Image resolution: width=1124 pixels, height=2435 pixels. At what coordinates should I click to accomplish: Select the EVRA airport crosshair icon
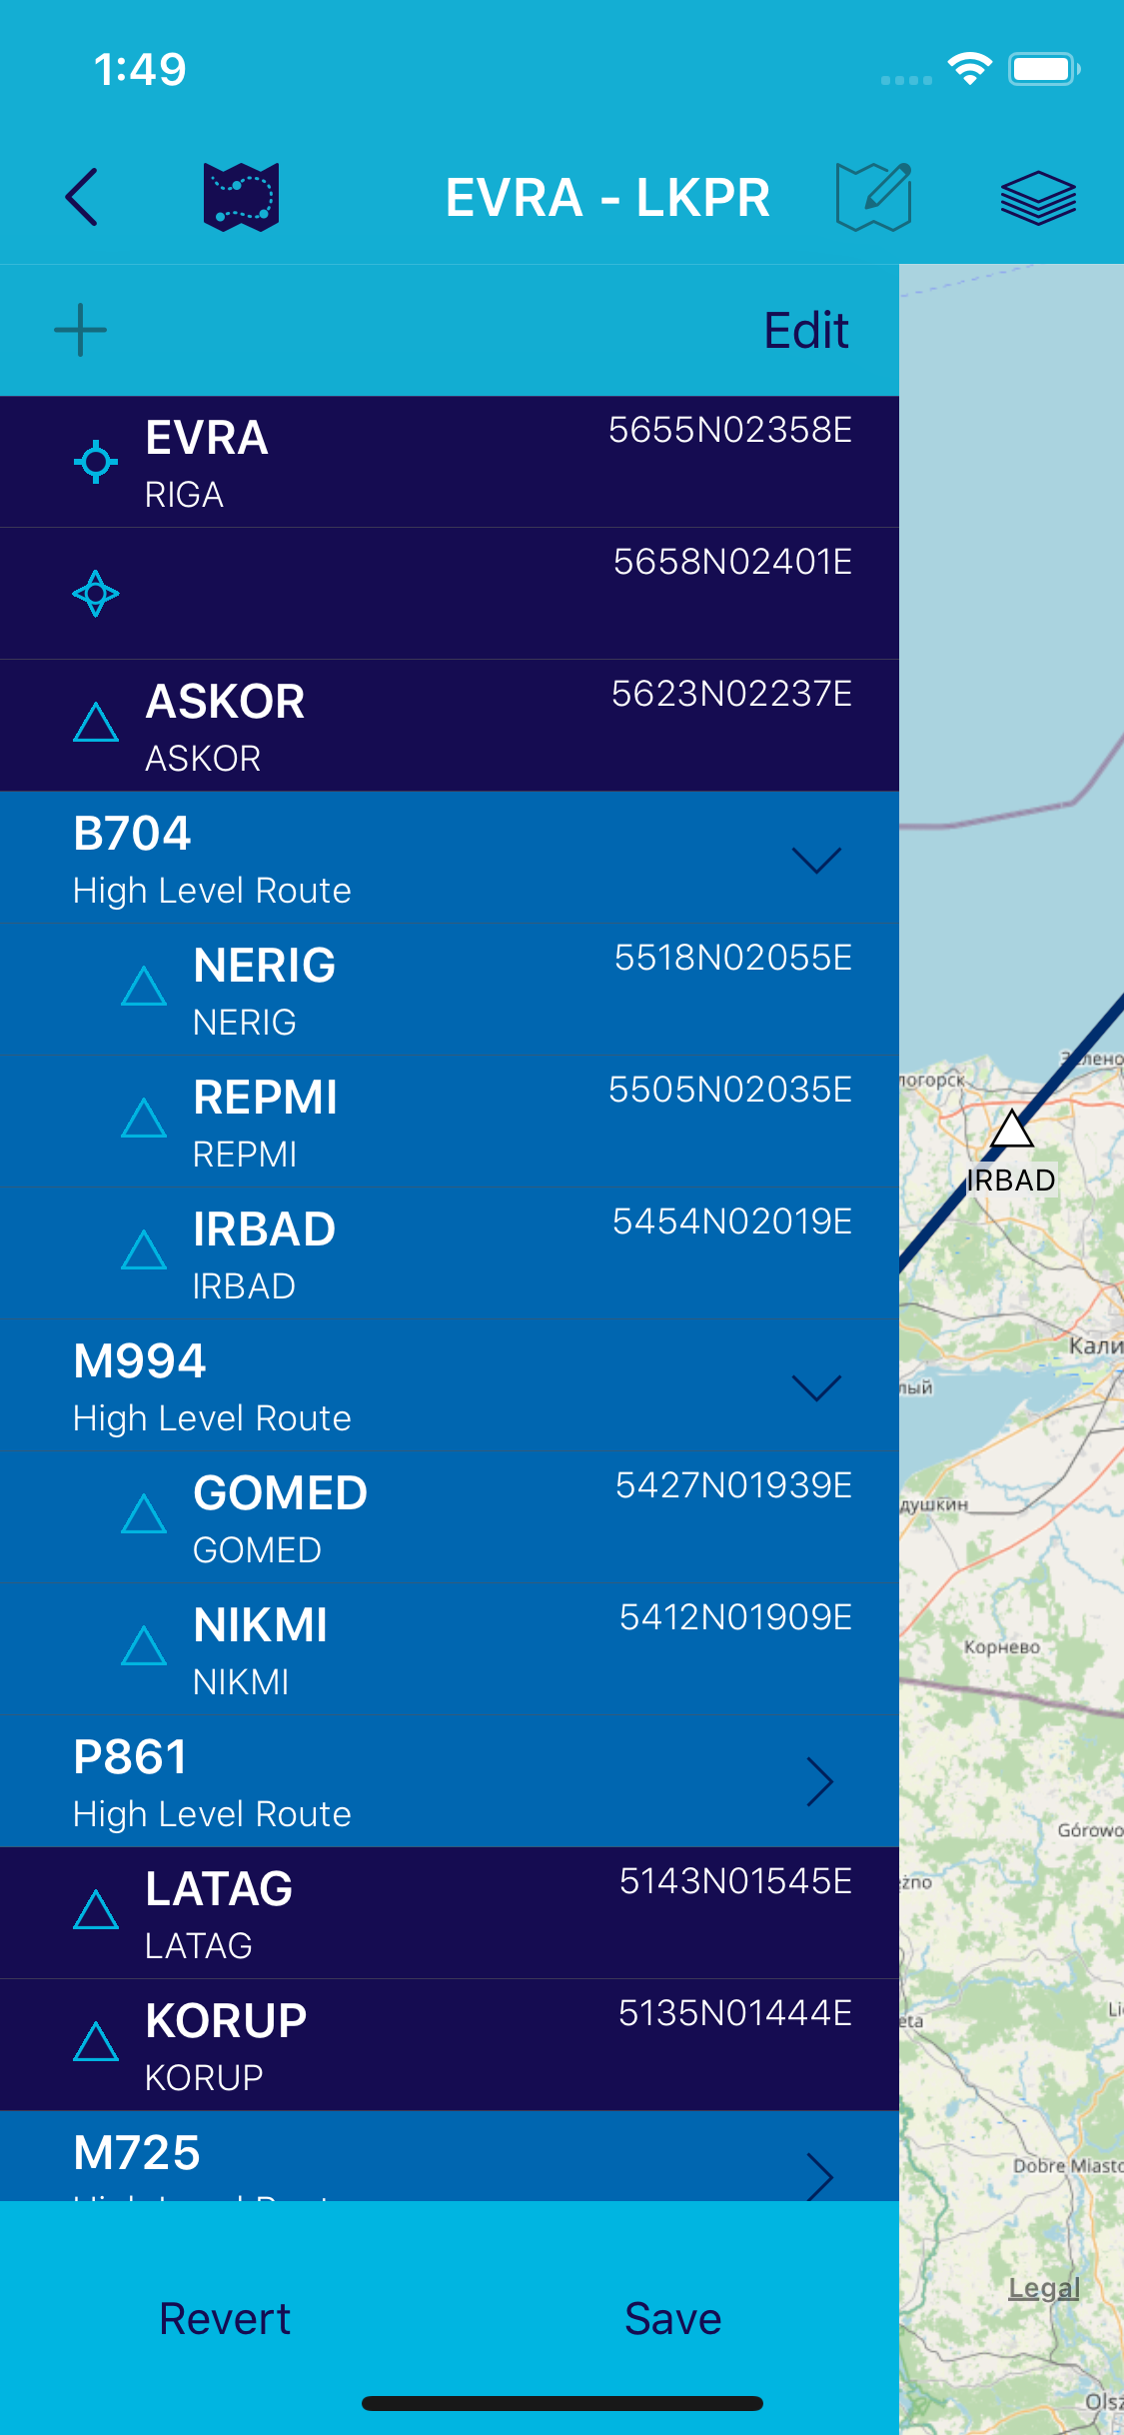(96, 462)
